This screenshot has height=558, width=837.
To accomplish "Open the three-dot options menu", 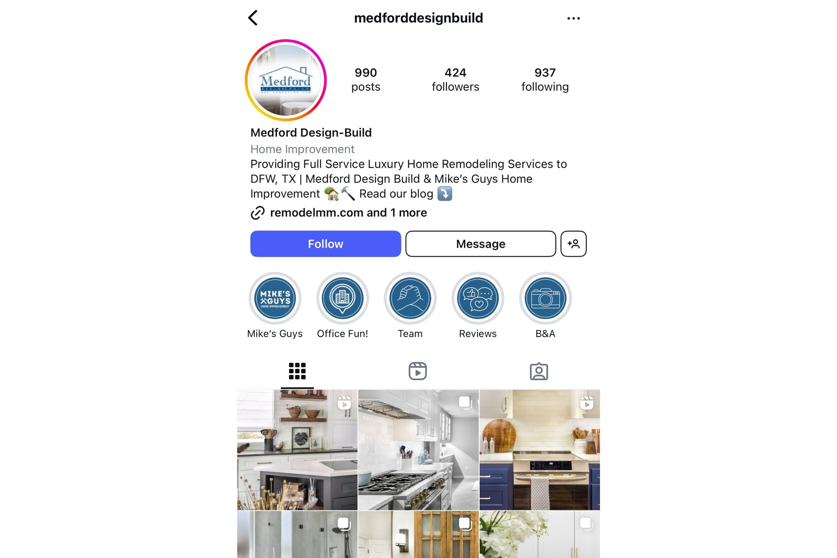I will (573, 18).
